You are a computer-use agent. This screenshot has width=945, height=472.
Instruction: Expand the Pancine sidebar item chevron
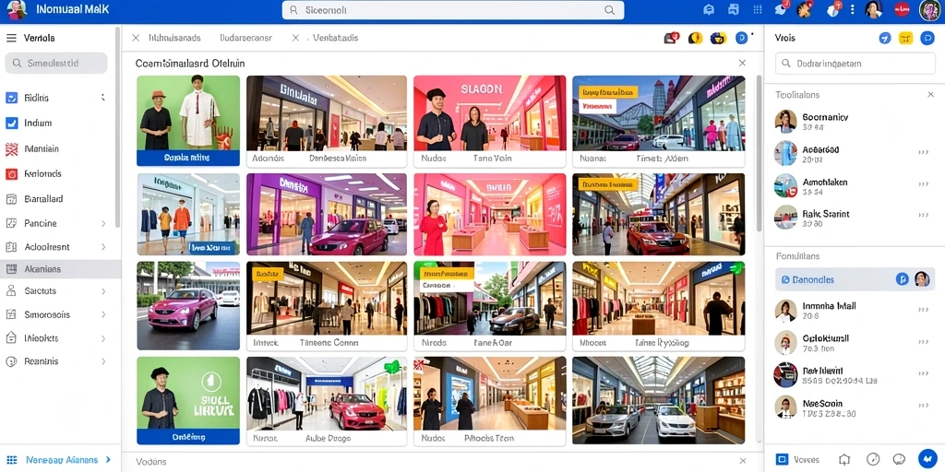point(103,223)
